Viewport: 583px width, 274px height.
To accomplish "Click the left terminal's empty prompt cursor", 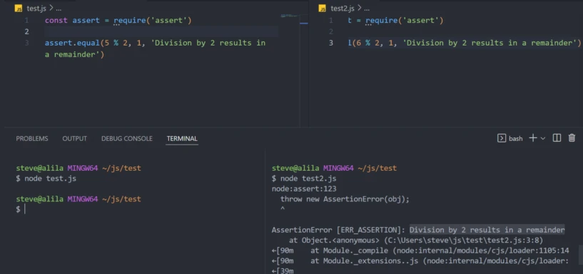I will click(x=24, y=209).
